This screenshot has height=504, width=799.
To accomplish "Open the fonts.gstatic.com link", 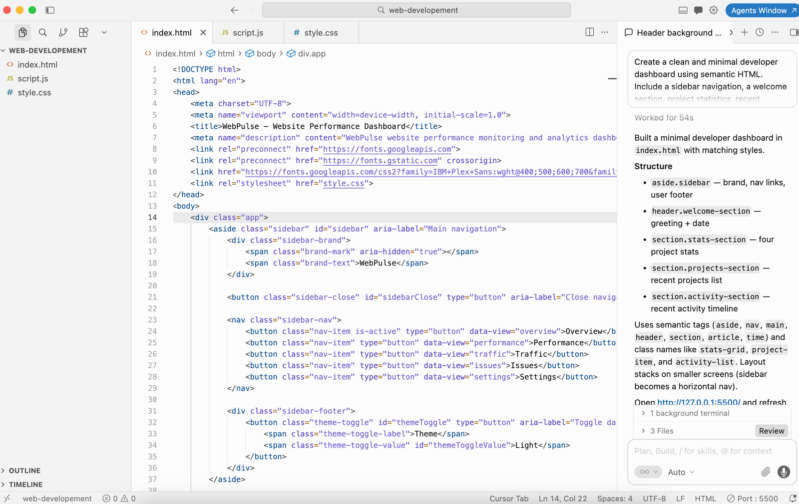I will 381,161.
